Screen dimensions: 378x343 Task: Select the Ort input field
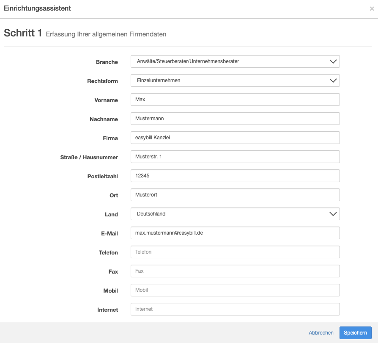pos(235,195)
